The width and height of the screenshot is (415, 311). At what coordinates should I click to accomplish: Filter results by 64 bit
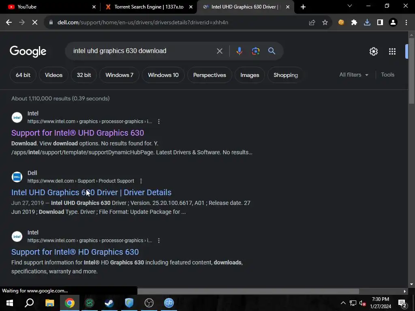[23, 75]
